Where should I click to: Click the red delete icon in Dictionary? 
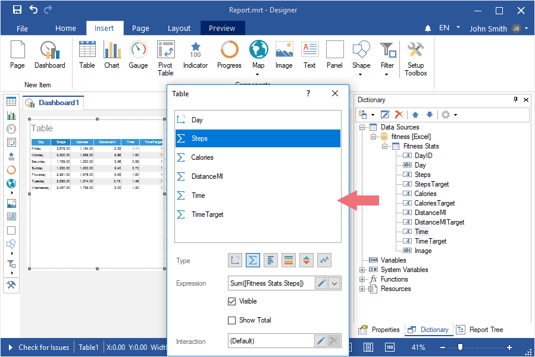tap(399, 114)
